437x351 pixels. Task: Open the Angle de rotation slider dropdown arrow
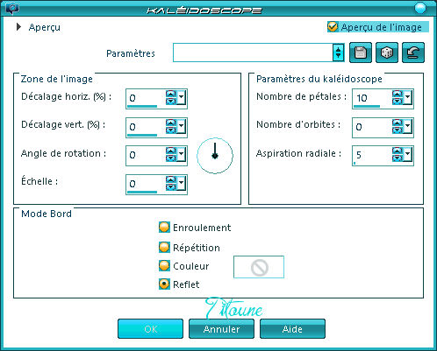[x=182, y=154]
